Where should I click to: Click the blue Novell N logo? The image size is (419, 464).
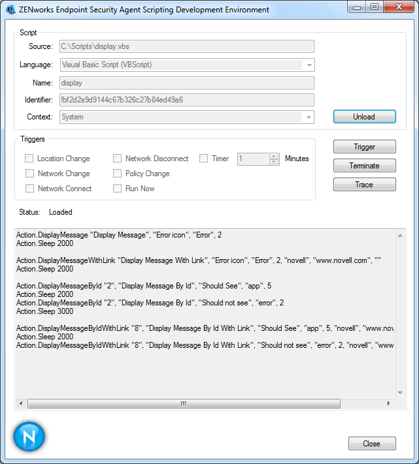(29, 437)
